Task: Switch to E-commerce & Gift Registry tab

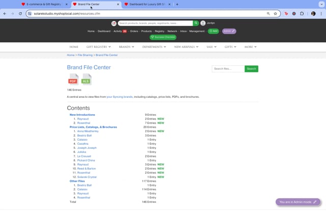Action: (44, 4)
